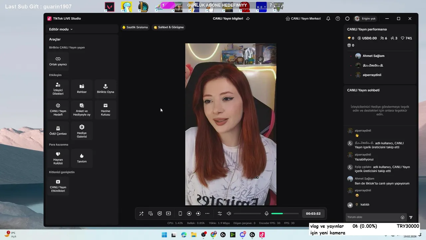Click the clip capture icon with sparkles
The width and height of the screenshot is (426, 240).
coord(168,214)
